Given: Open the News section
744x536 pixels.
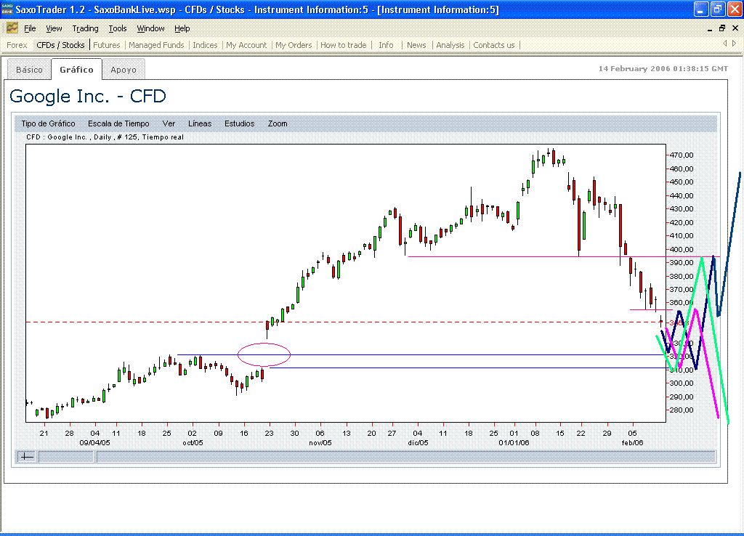Looking at the screenshot, I should pos(416,45).
